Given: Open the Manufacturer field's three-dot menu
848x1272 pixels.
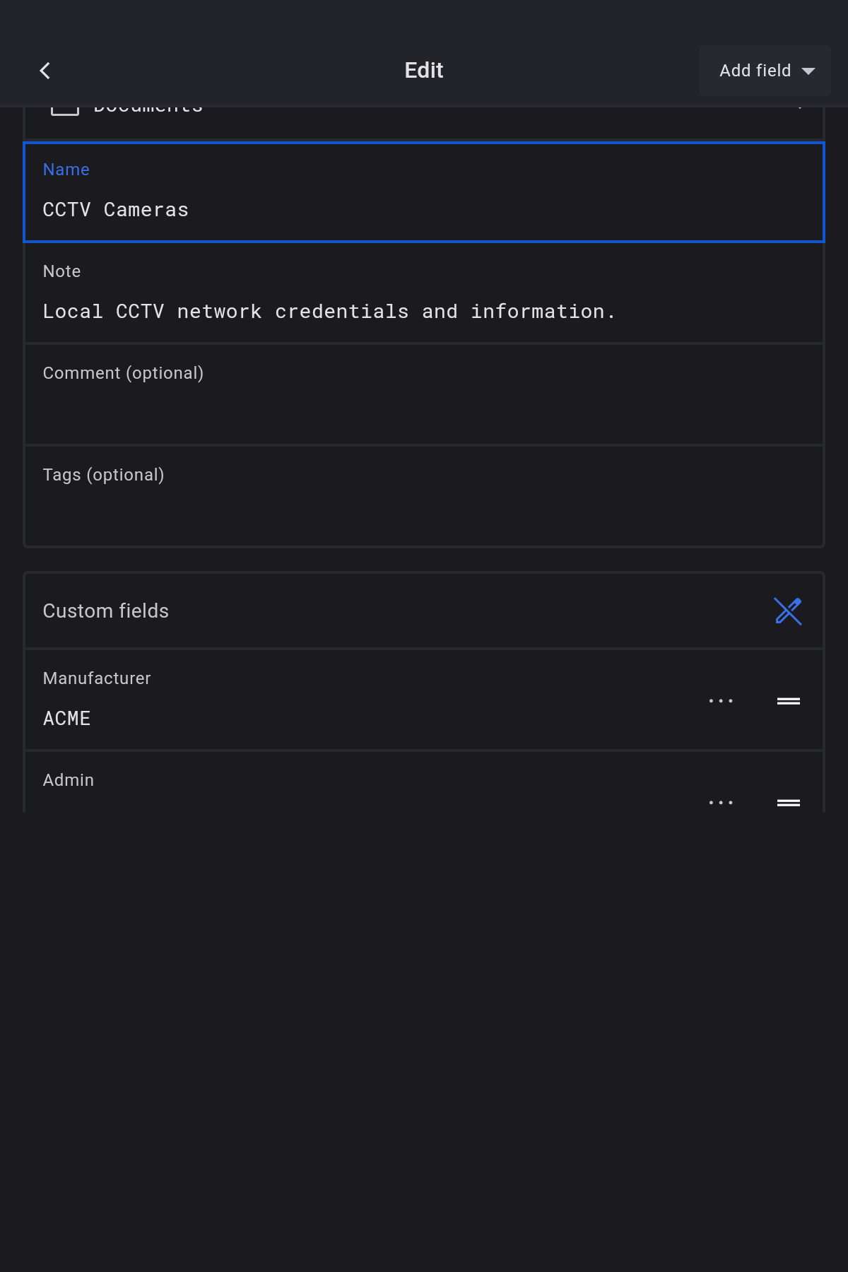Looking at the screenshot, I should 721,701.
